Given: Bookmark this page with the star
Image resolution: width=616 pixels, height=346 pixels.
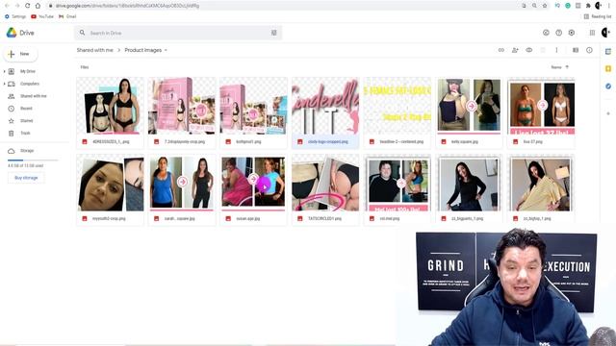Looking at the screenshot, I should coord(545,6).
